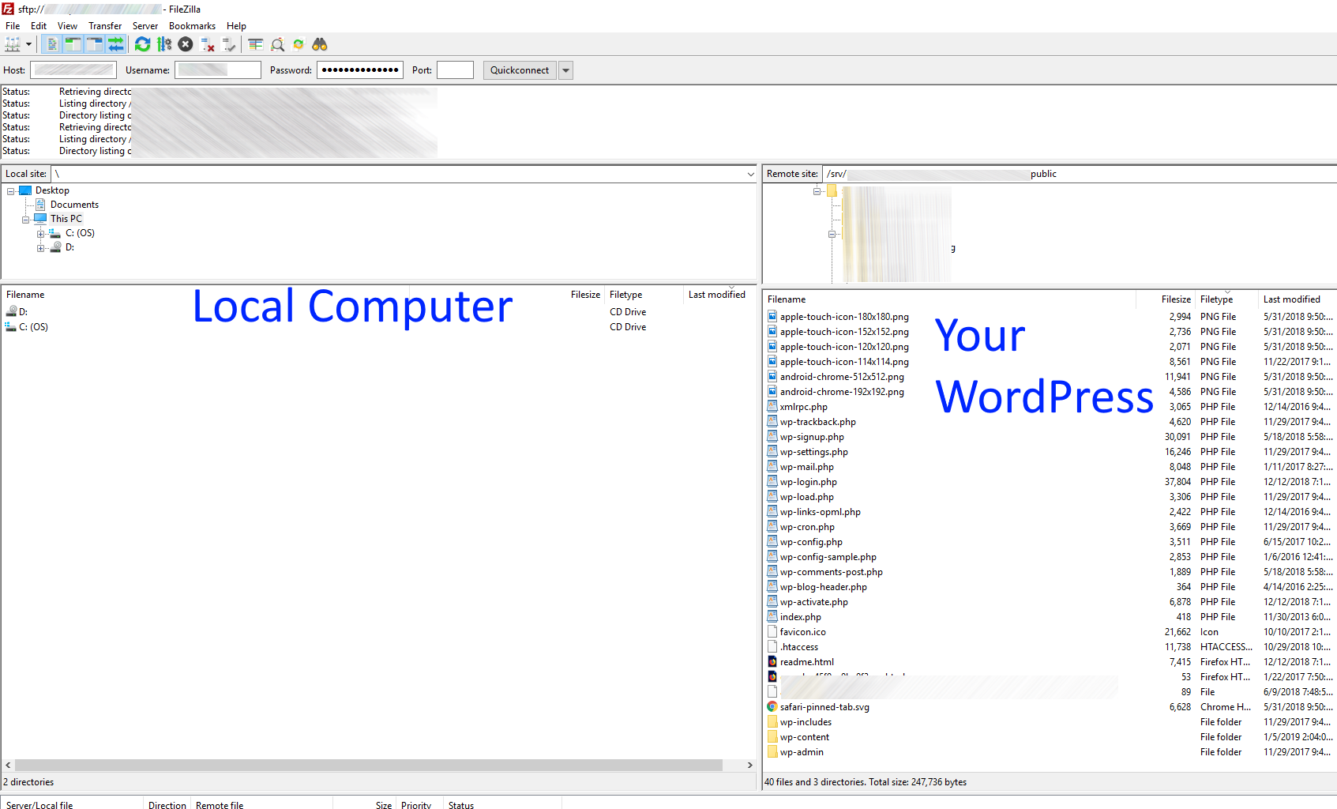Toggle processing of transfer queue
Viewport: 1337px width, 809px height.
(164, 44)
